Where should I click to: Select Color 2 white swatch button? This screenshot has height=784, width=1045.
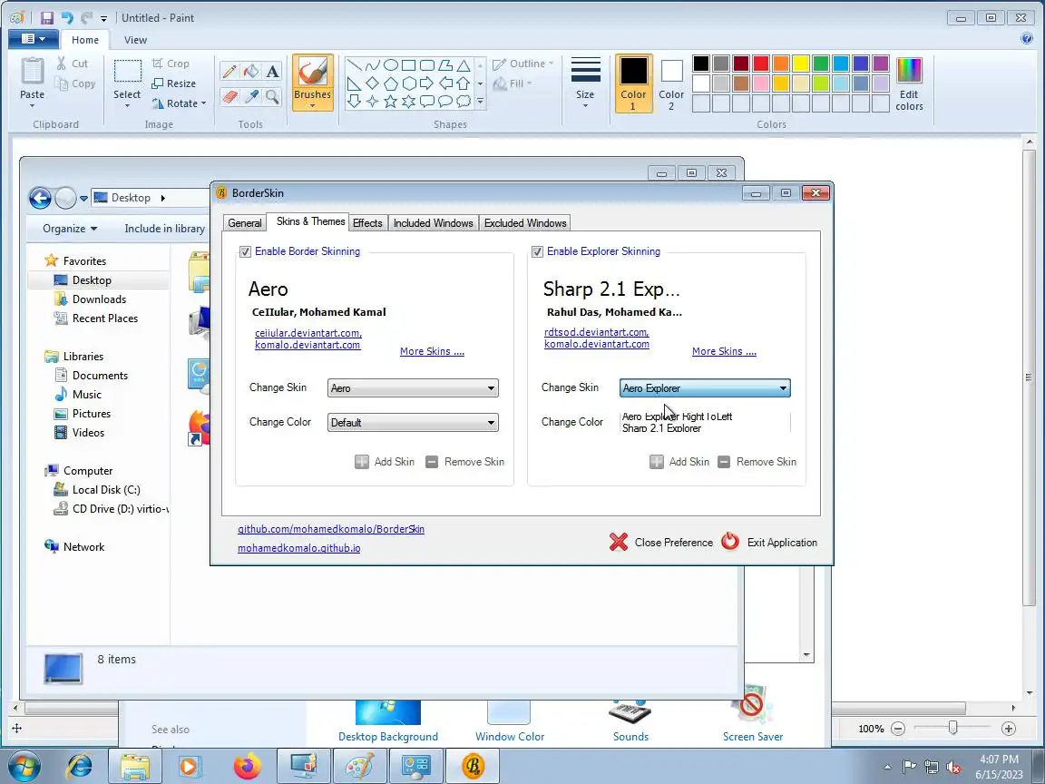(x=671, y=82)
